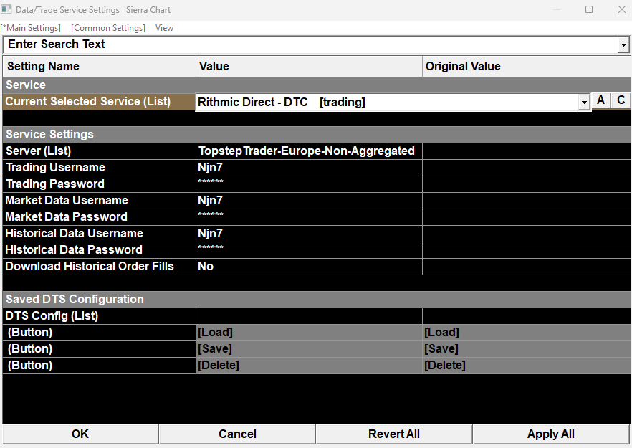Select the Trading Username label
The width and height of the screenshot is (632, 448).
coord(99,168)
